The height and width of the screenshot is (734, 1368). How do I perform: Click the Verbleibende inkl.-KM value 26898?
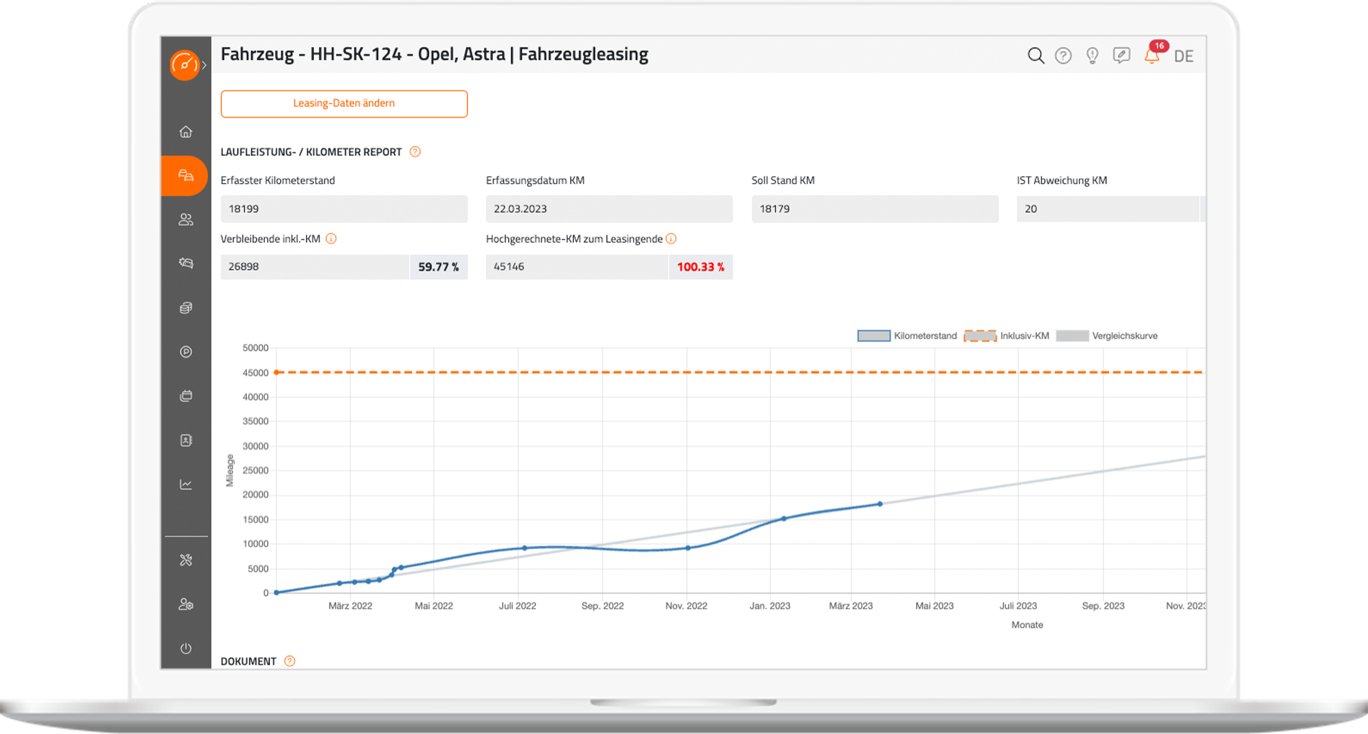click(x=314, y=267)
